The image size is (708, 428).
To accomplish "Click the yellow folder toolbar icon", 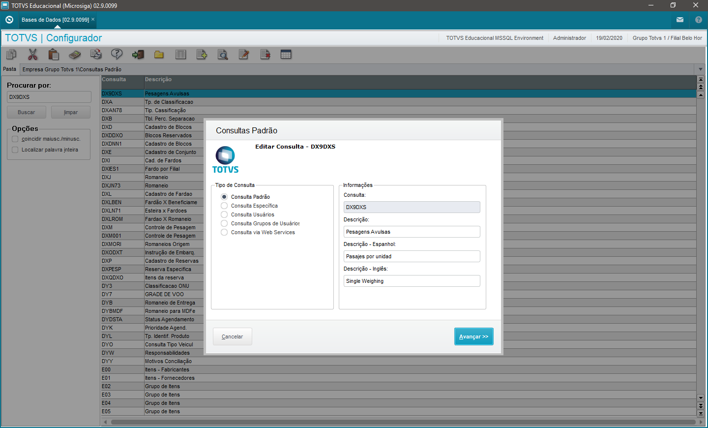I will (x=159, y=54).
